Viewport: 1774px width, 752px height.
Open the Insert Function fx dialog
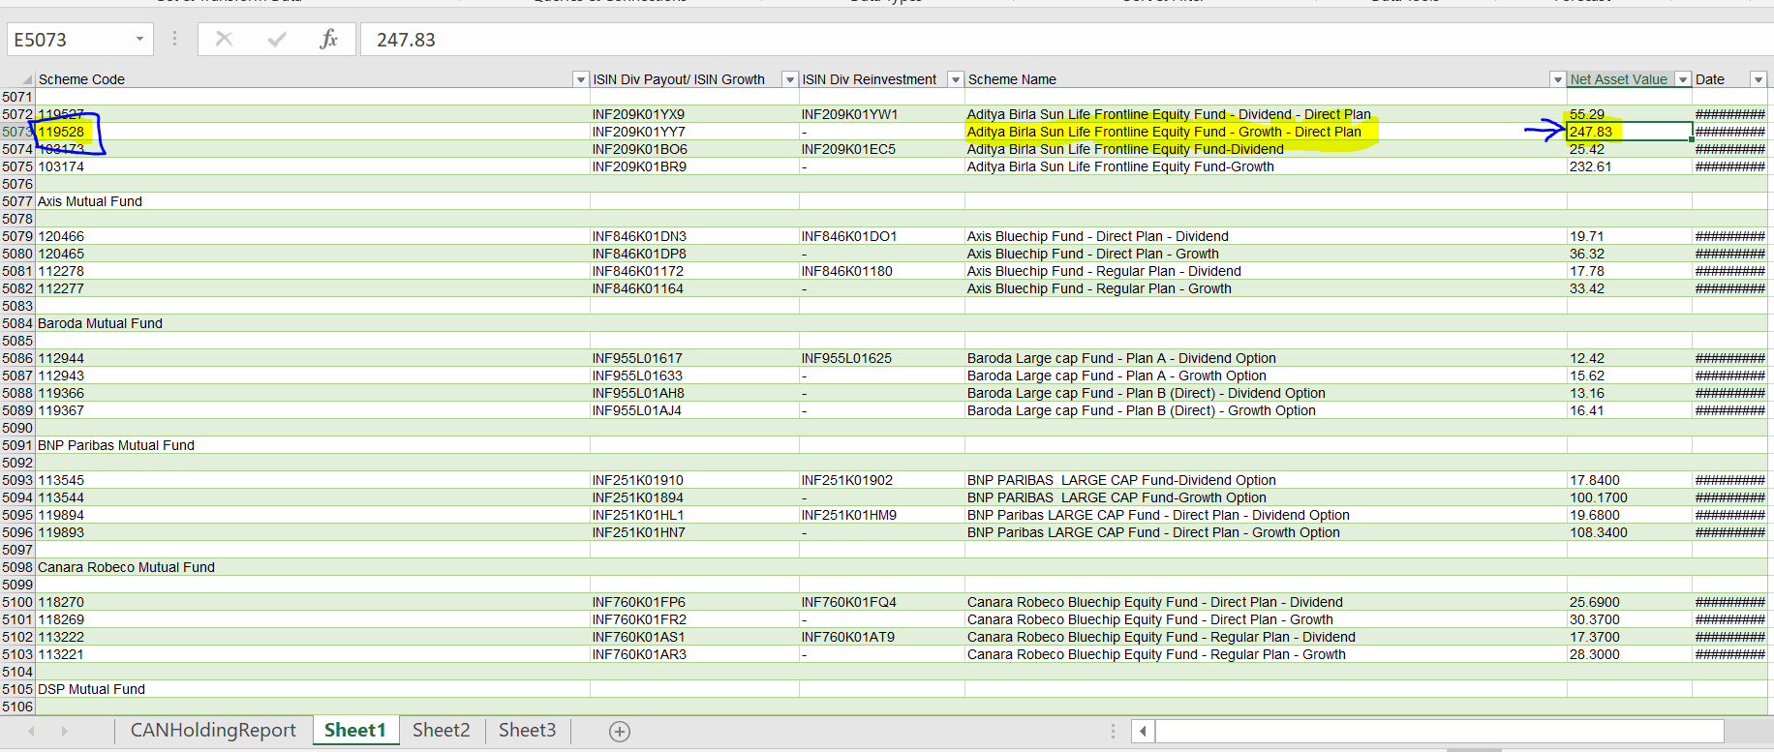(x=329, y=40)
